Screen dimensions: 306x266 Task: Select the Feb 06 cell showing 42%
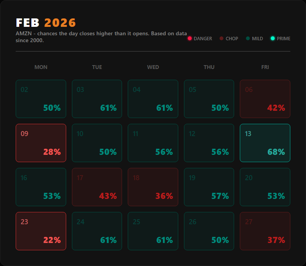pos(265,99)
